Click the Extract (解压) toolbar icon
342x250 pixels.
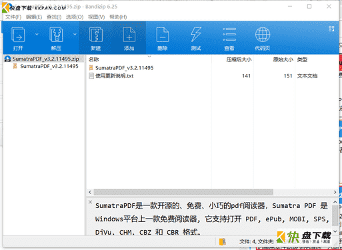[x=56, y=35]
